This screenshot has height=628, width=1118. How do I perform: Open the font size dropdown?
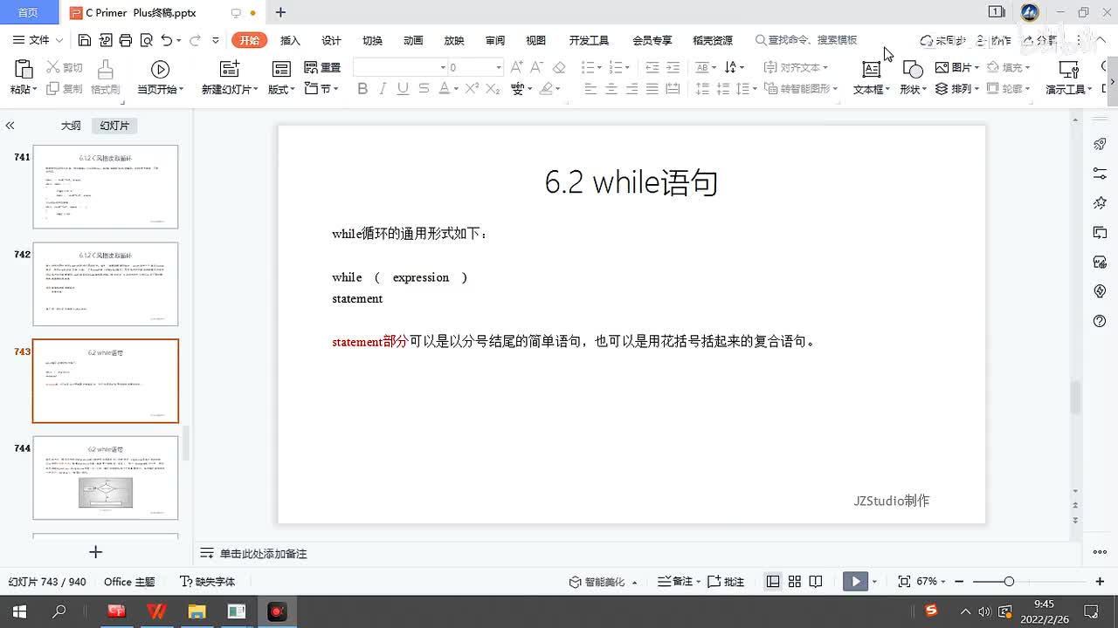[499, 67]
